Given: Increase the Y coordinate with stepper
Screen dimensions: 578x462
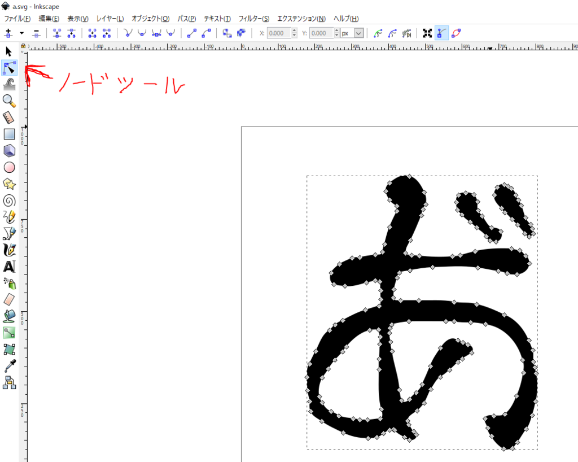Looking at the screenshot, I should click(336, 30).
